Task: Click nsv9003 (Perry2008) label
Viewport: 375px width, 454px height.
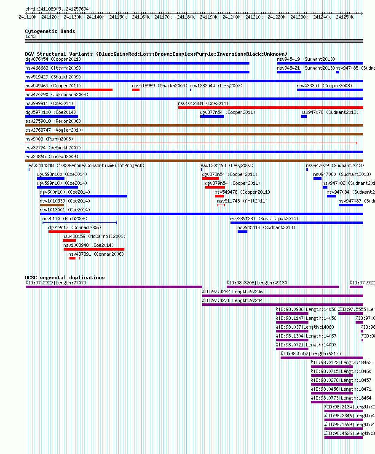Action: pos(49,139)
